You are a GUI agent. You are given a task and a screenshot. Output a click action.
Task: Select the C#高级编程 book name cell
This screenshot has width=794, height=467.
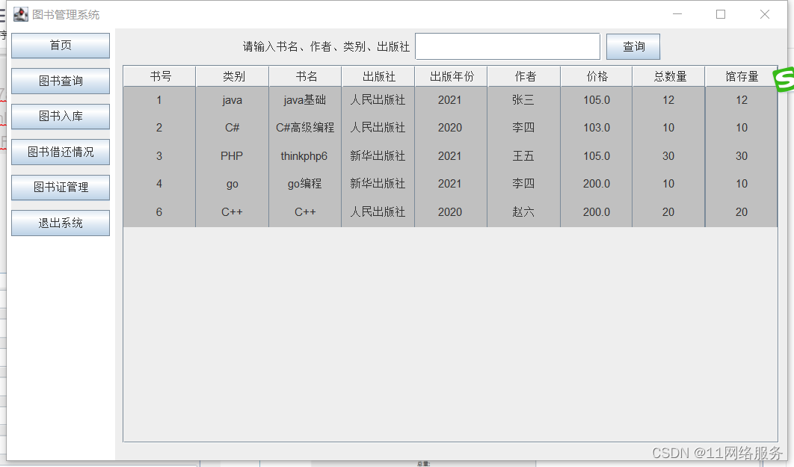pyautogui.click(x=305, y=128)
